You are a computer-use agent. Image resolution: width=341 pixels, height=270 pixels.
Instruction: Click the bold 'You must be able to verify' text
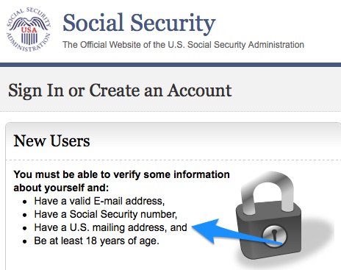(x=121, y=174)
